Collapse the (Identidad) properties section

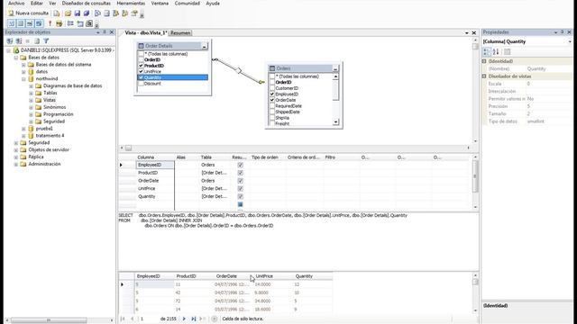(484, 61)
